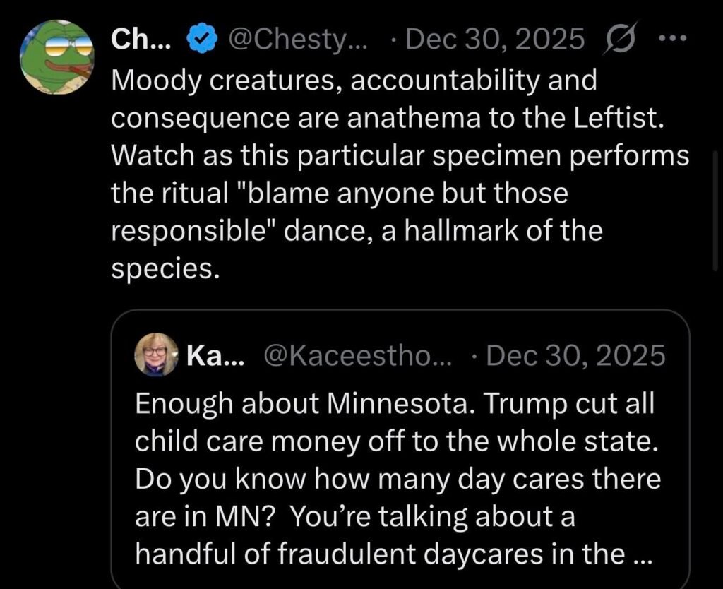Click "Do you know how many day cares" line

pyautogui.click(x=398, y=480)
